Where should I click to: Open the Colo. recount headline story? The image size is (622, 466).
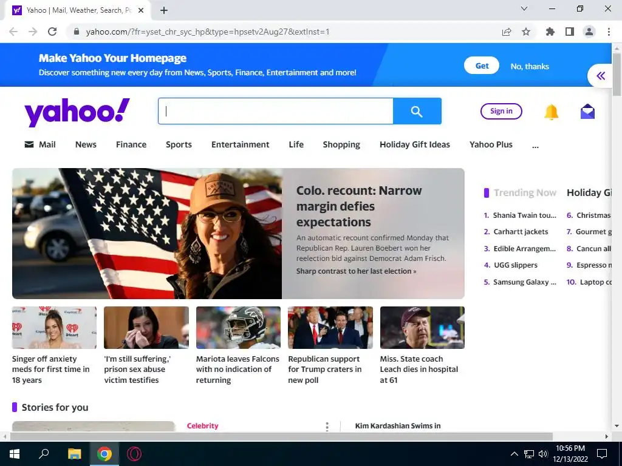[359, 206]
